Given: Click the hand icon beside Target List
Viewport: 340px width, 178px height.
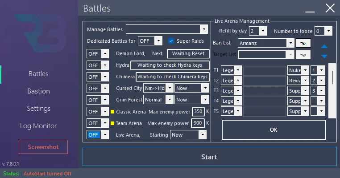Looking at the screenshot, I should [303, 54].
